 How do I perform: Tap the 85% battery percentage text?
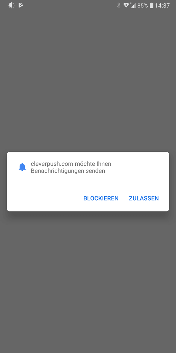[142, 6]
